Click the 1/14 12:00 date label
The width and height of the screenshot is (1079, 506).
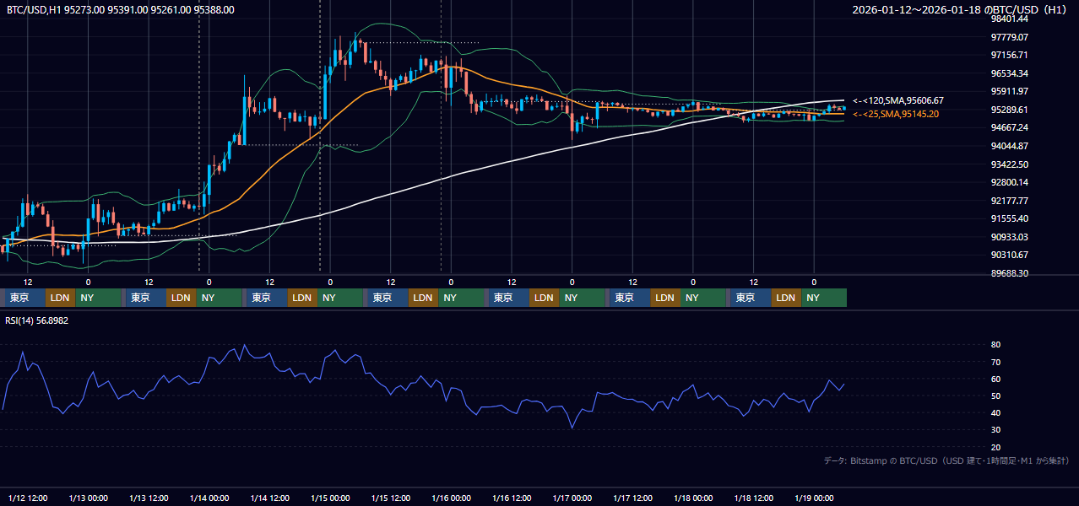[x=270, y=498]
